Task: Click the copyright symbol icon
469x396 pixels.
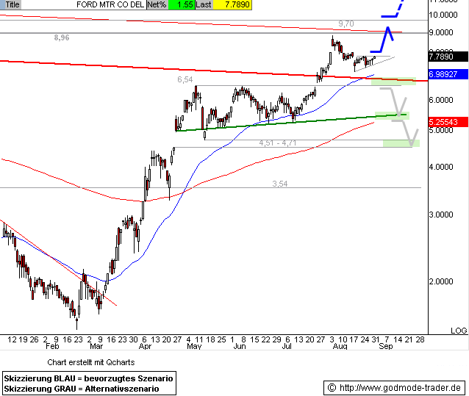Action: click(x=332, y=387)
